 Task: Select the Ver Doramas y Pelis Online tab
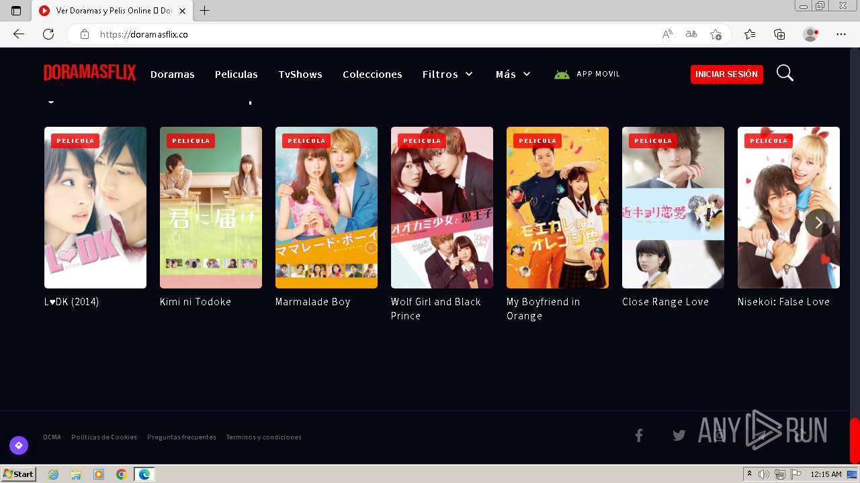[112, 11]
